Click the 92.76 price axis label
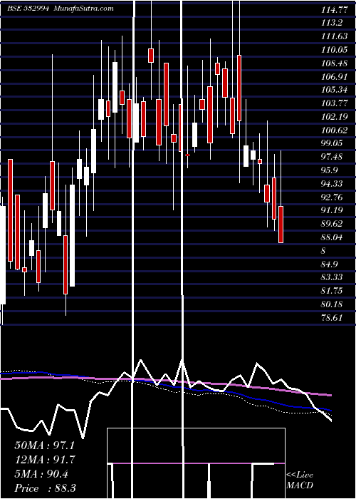Image resolution: width=356 pixels, height=499 pixels. [332, 197]
